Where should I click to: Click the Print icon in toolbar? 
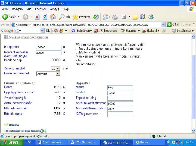(115, 17)
